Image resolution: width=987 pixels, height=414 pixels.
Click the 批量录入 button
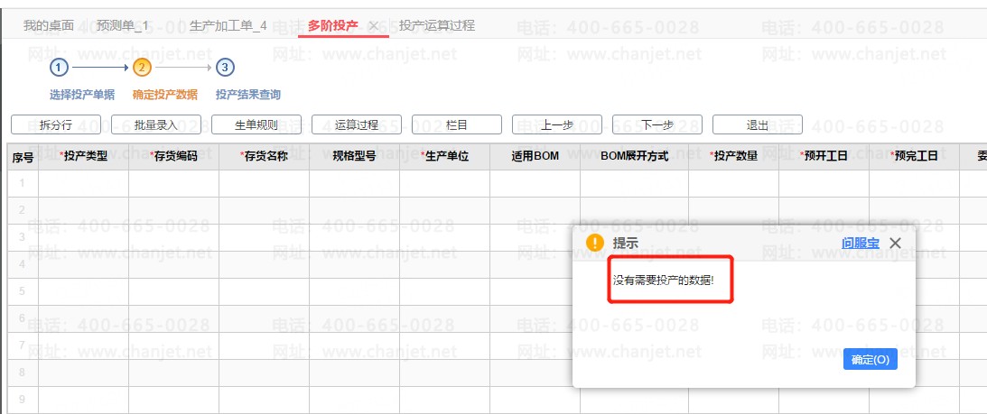point(156,124)
